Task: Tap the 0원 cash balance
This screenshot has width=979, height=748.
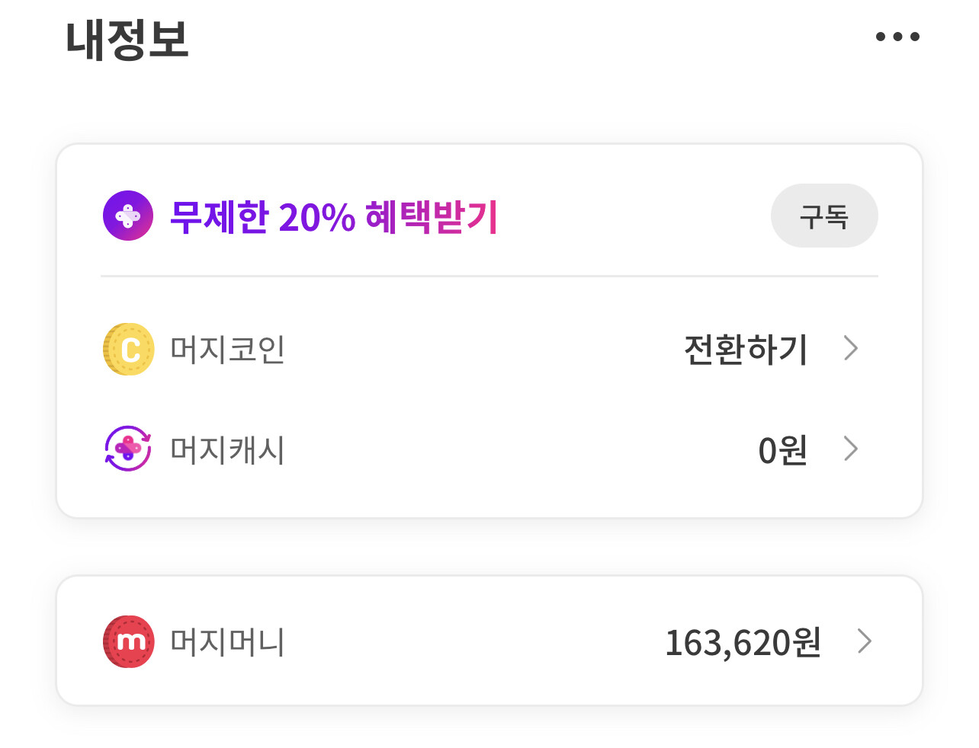Action: click(x=783, y=450)
